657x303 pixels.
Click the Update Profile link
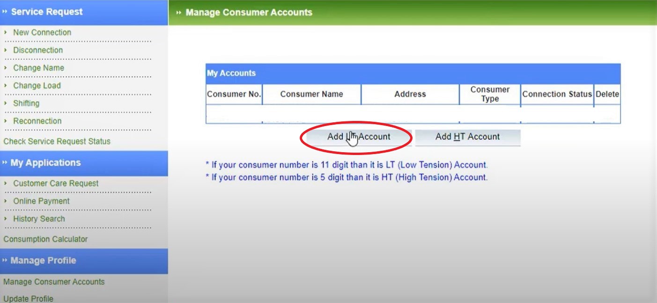tap(29, 299)
